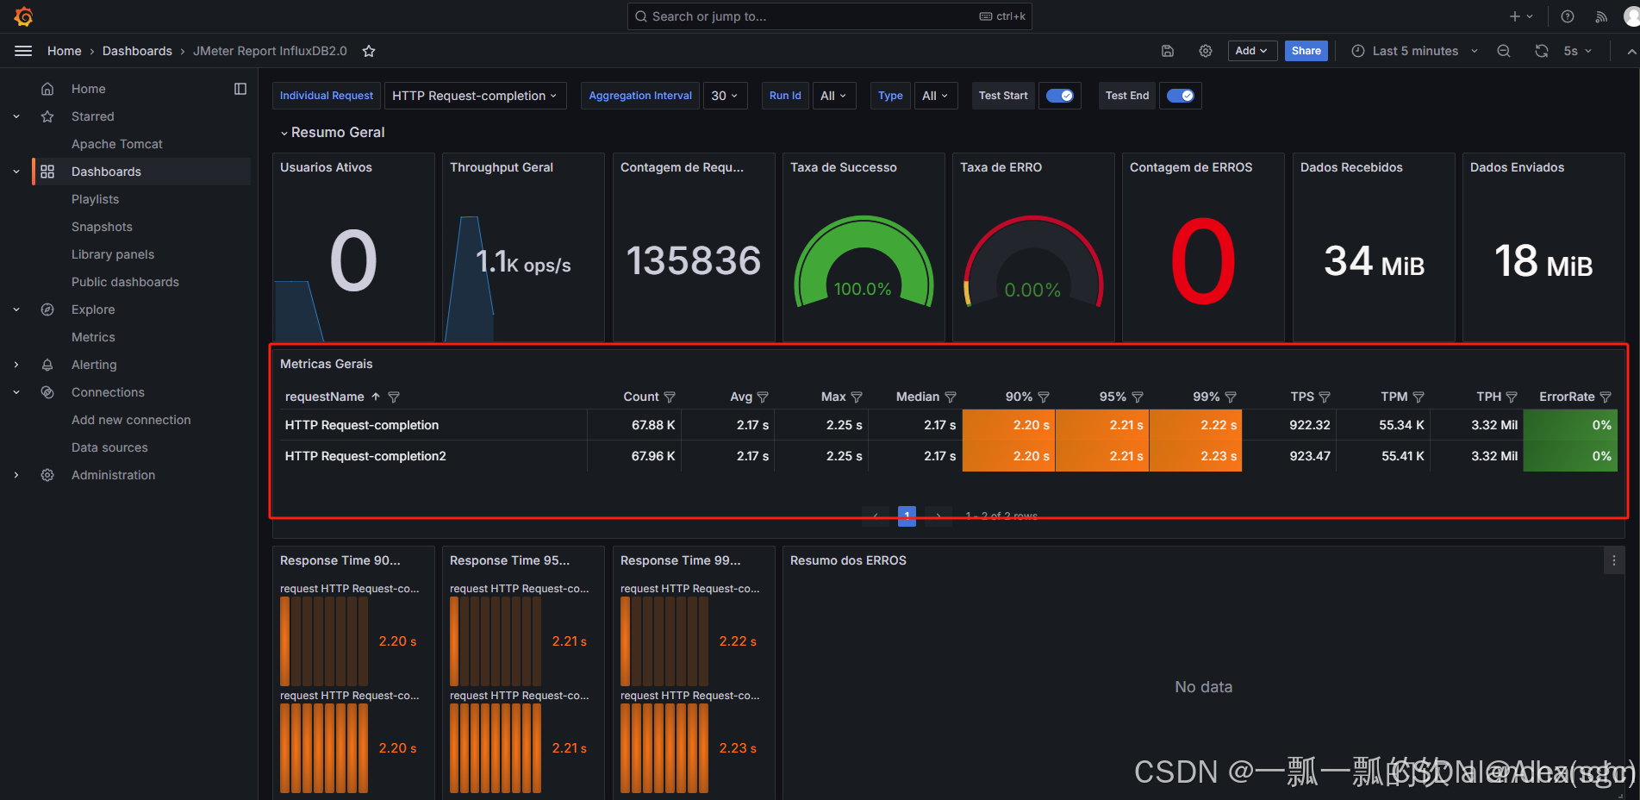This screenshot has width=1640, height=800.
Task: Open the HTTP Request-completion selector
Action: click(475, 96)
